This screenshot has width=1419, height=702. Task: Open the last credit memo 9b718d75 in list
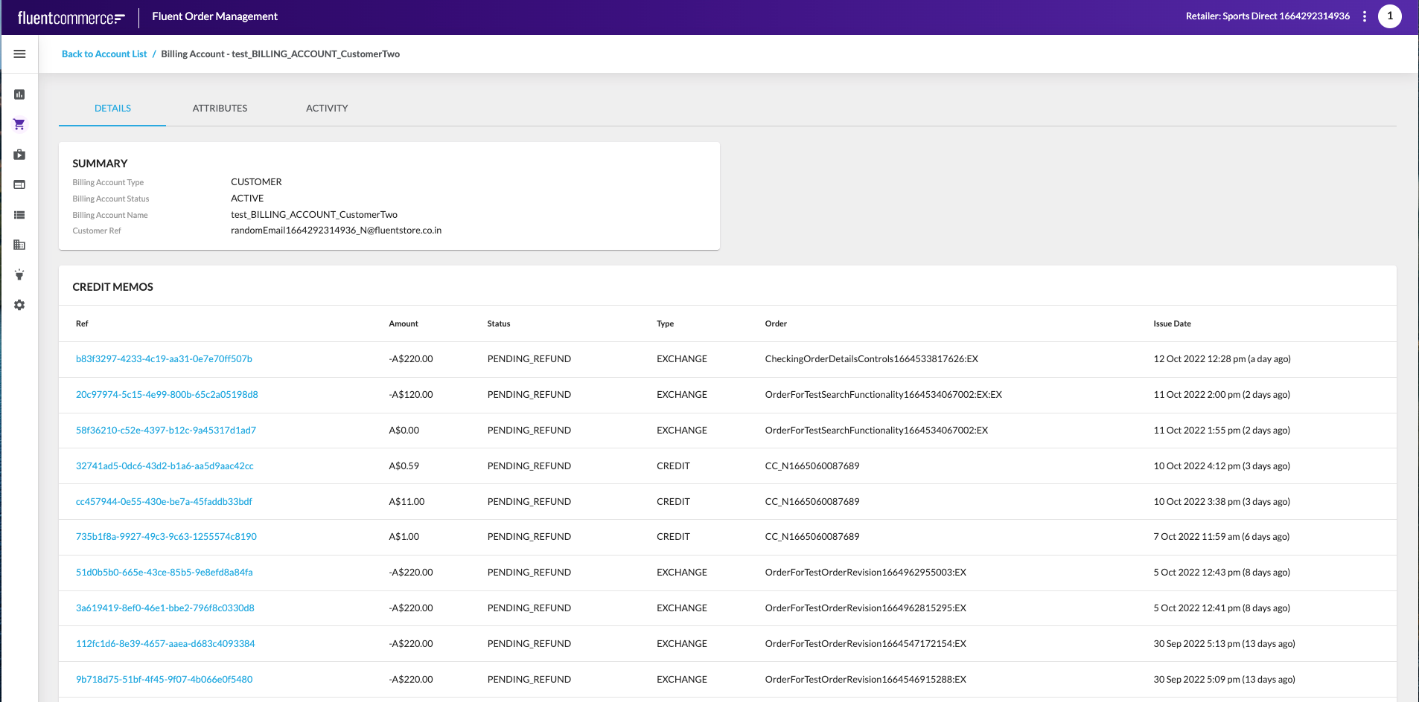[x=164, y=679]
